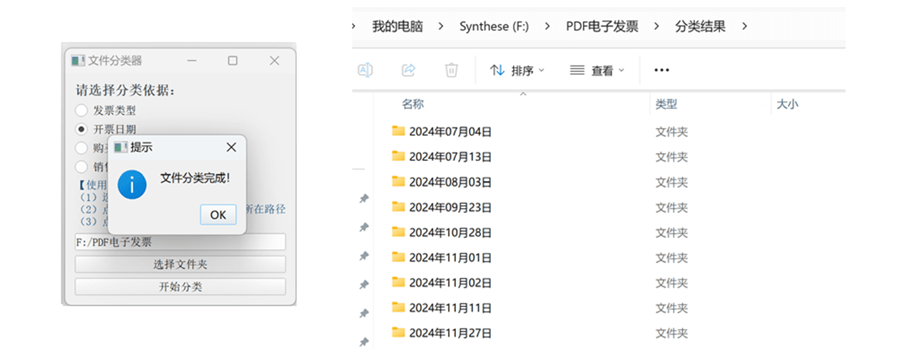Open the 查看 view dropdown

pos(597,71)
